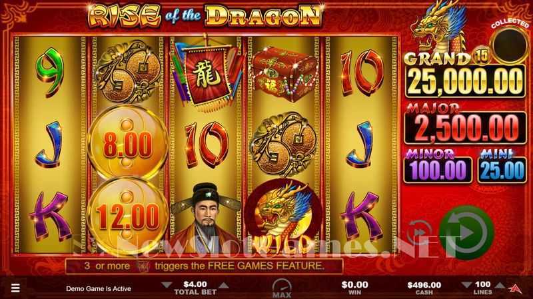
Task: Click the red dragon banner symbol
Action: pos(207,72)
